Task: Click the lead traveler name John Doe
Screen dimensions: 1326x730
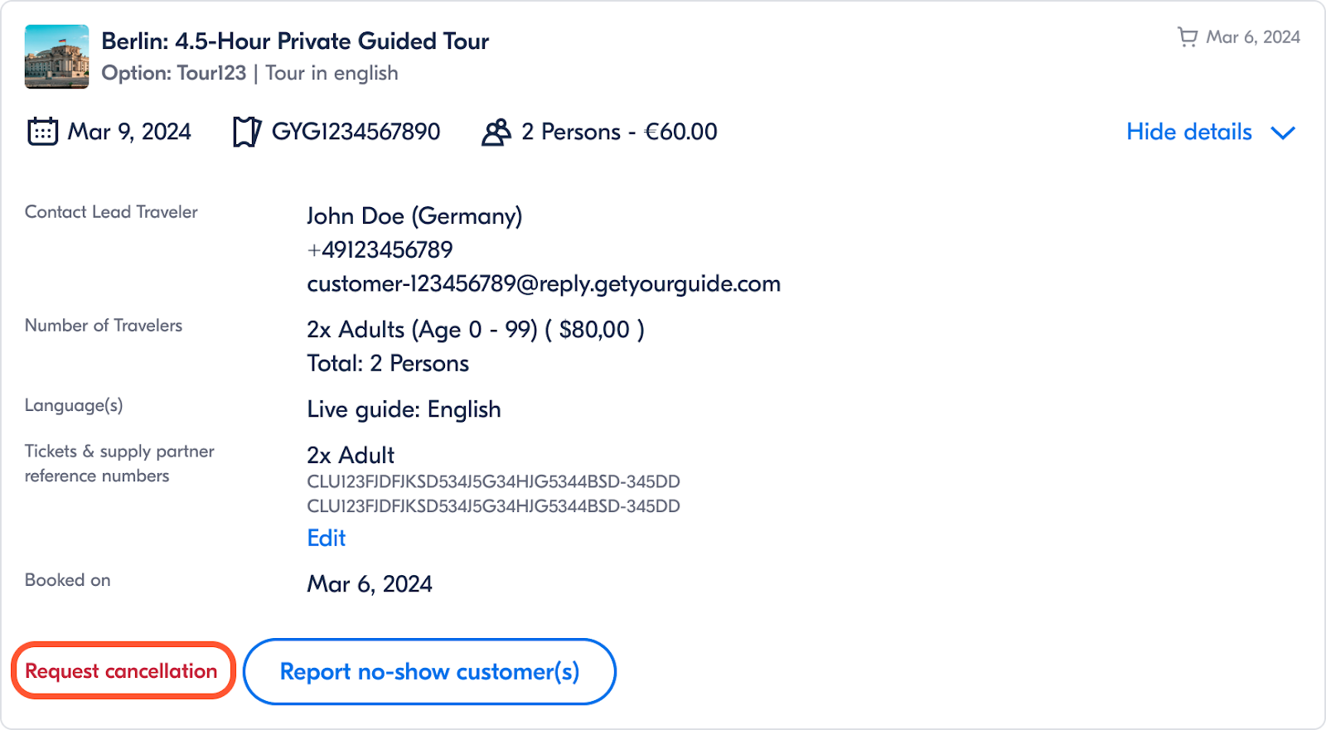Action: pos(356,215)
